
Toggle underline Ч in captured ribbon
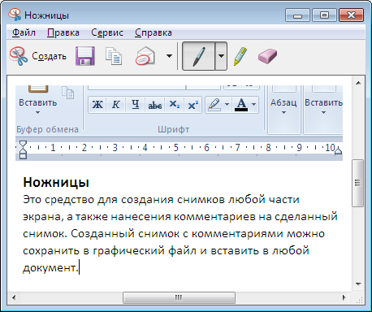coord(136,105)
